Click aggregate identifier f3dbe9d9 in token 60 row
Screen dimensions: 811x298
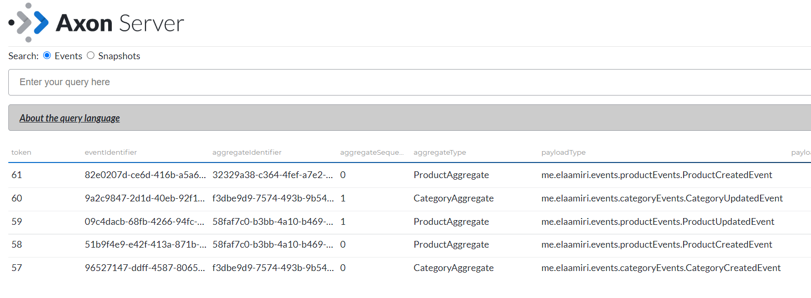tap(273, 198)
